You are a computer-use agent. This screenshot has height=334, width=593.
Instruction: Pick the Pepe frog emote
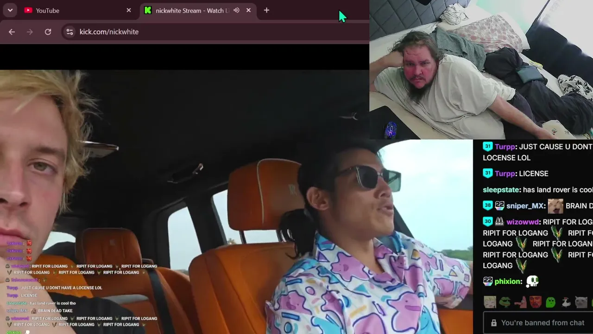pyautogui.click(x=505, y=302)
